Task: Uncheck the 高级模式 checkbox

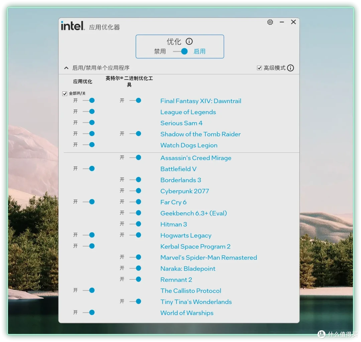Action: 259,68
